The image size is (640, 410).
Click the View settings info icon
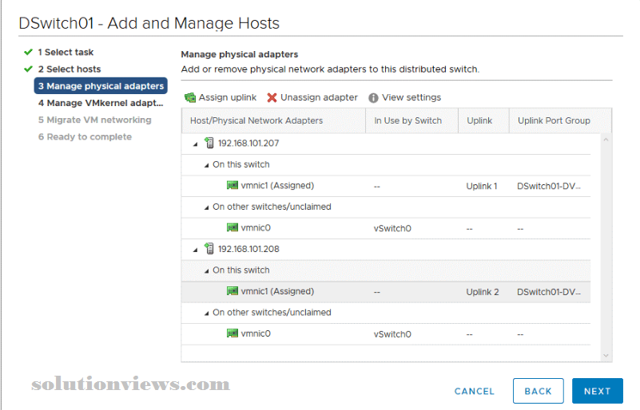pyautogui.click(x=373, y=98)
